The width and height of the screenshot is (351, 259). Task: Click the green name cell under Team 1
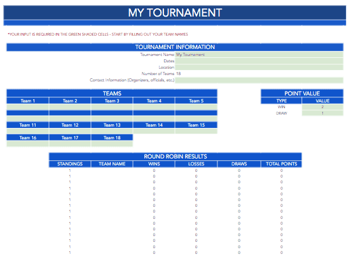coord(28,107)
